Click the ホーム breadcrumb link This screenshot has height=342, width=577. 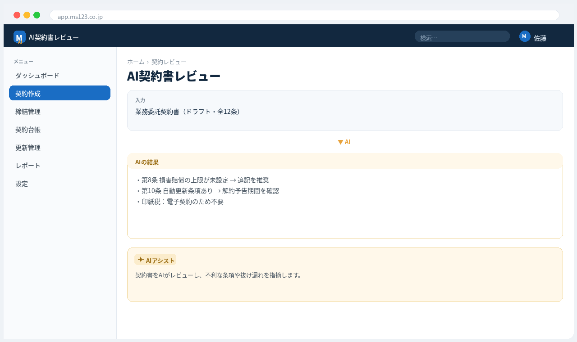136,62
